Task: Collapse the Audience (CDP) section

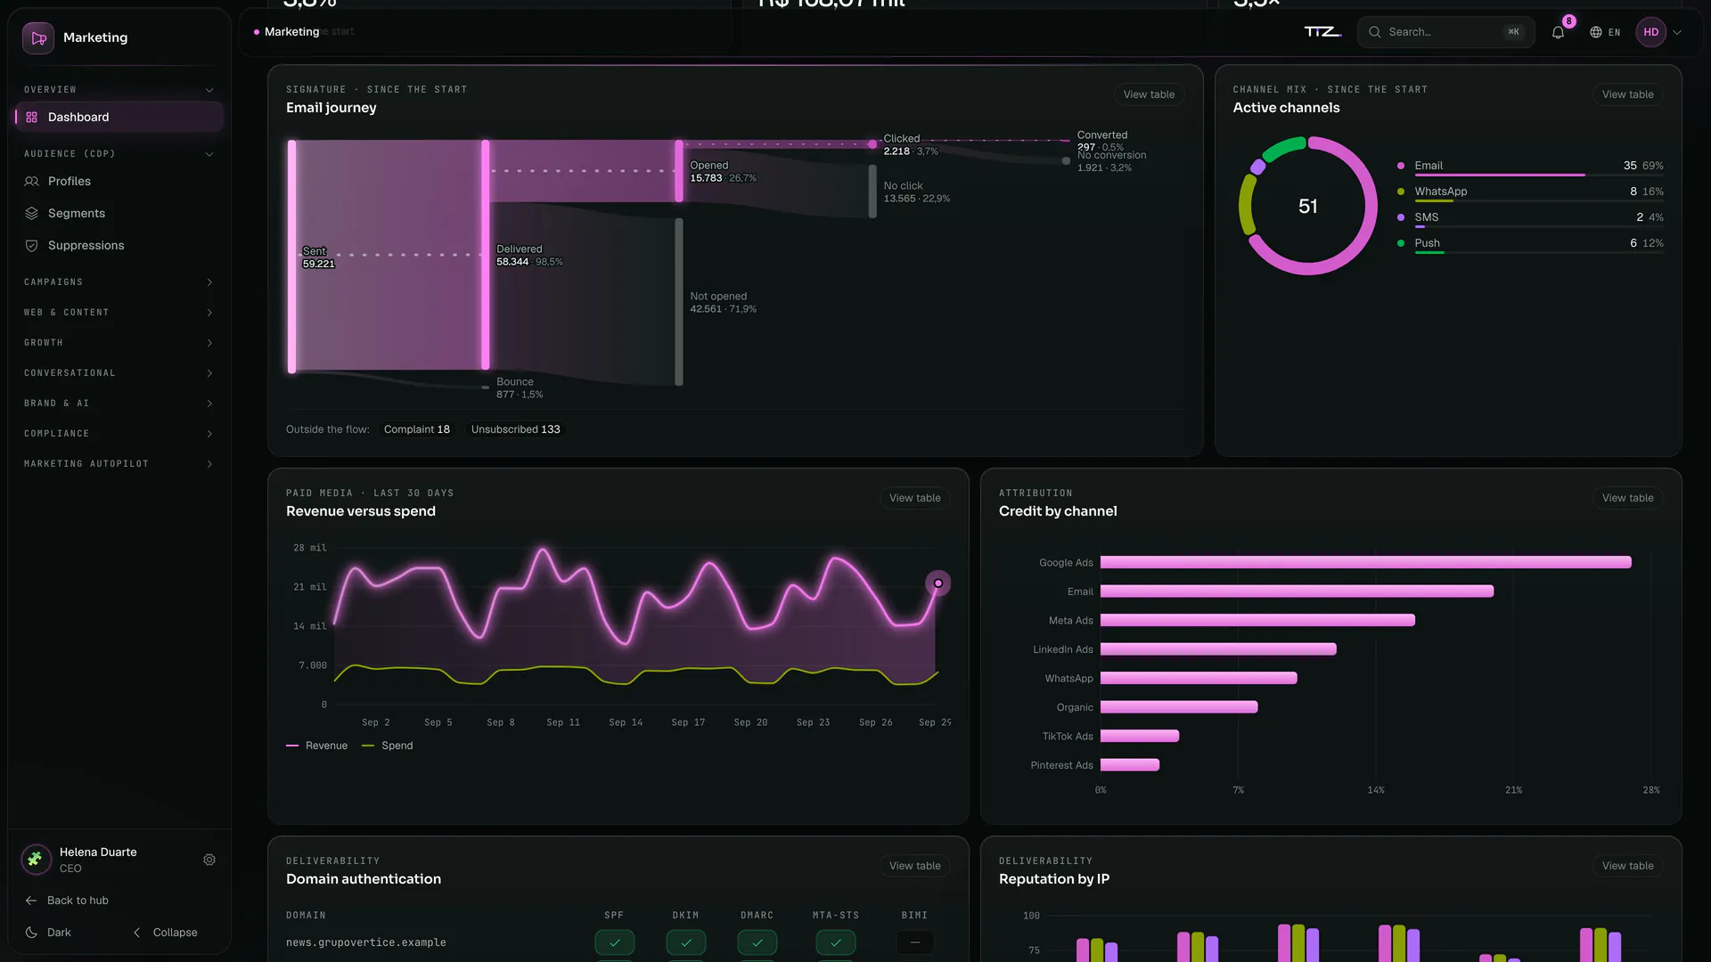Action: click(x=119, y=154)
